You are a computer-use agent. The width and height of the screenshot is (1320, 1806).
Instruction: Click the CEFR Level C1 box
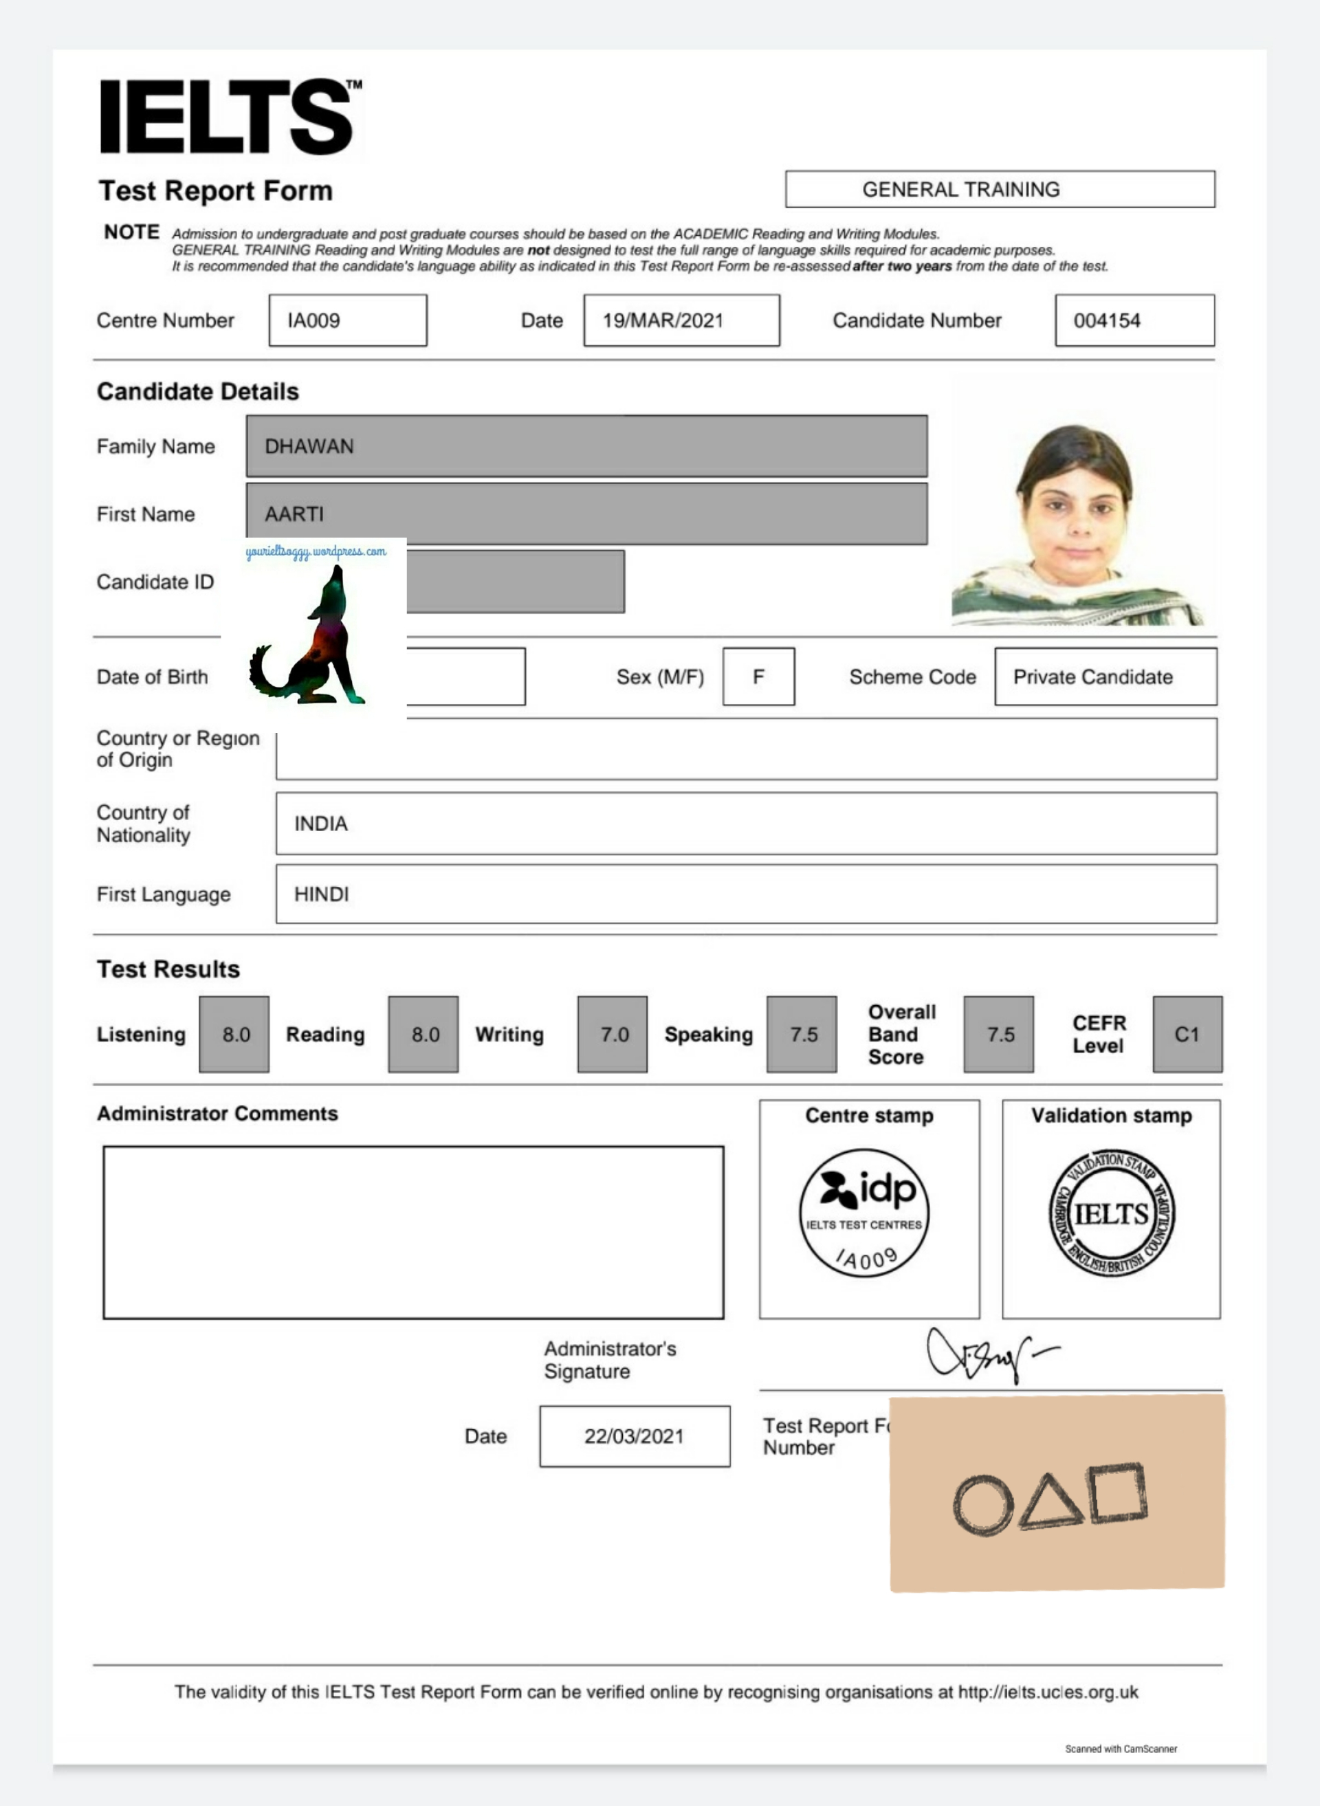click(1187, 1034)
